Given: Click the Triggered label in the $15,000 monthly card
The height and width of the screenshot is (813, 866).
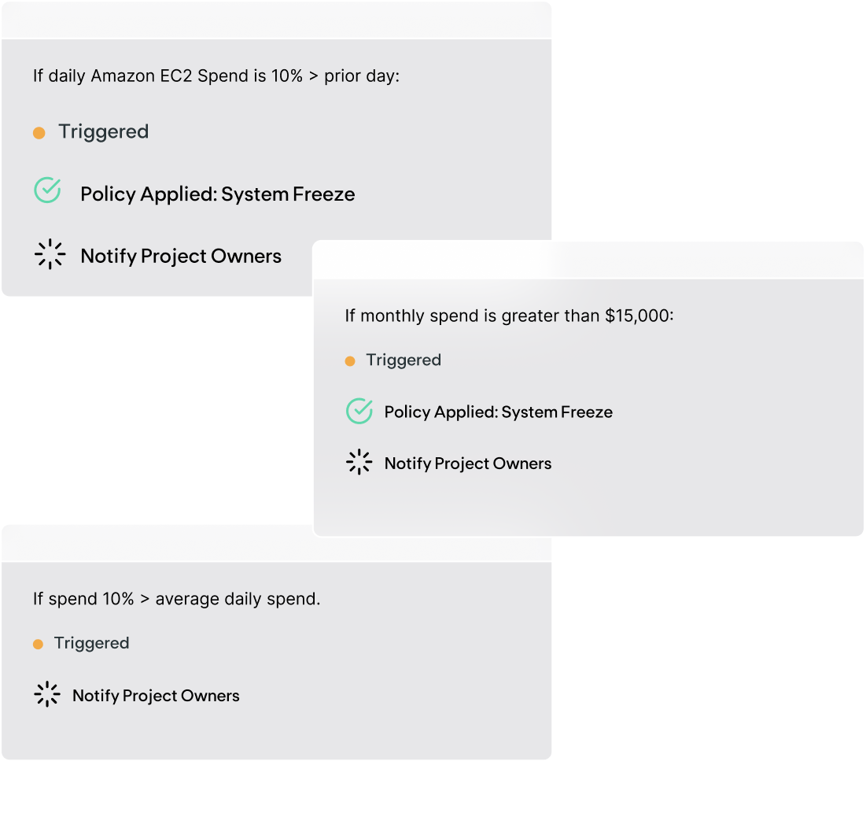Looking at the screenshot, I should click(404, 360).
